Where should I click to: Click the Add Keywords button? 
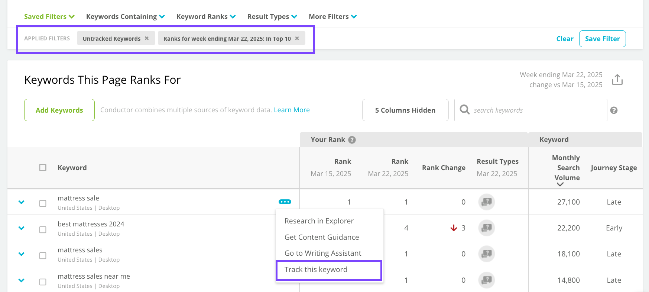[x=59, y=110]
